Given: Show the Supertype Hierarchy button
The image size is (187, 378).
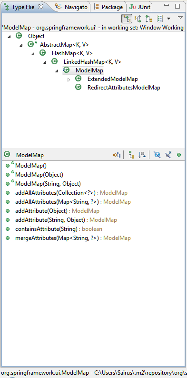Looking at the screenshot, I should click(x=138, y=19).
